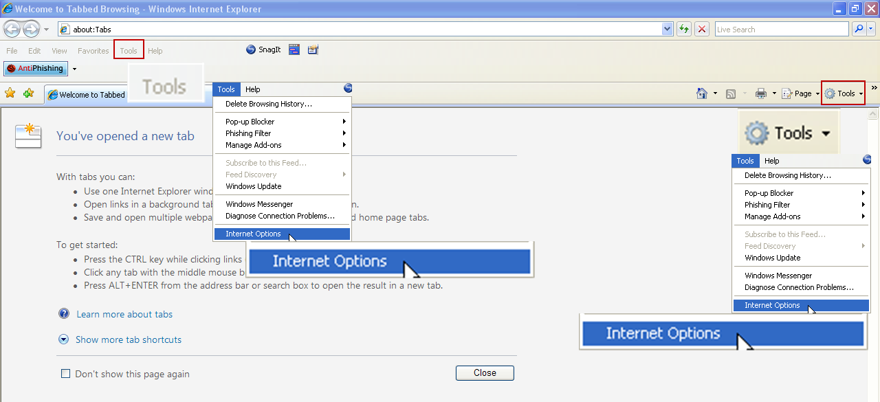Viewport: 880px width, 402px height.
Task: Open the File menu
Action: [x=12, y=51]
